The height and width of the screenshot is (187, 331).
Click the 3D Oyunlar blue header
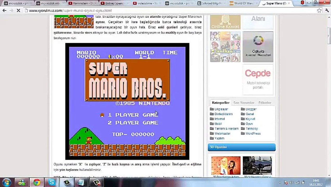tap(241, 147)
